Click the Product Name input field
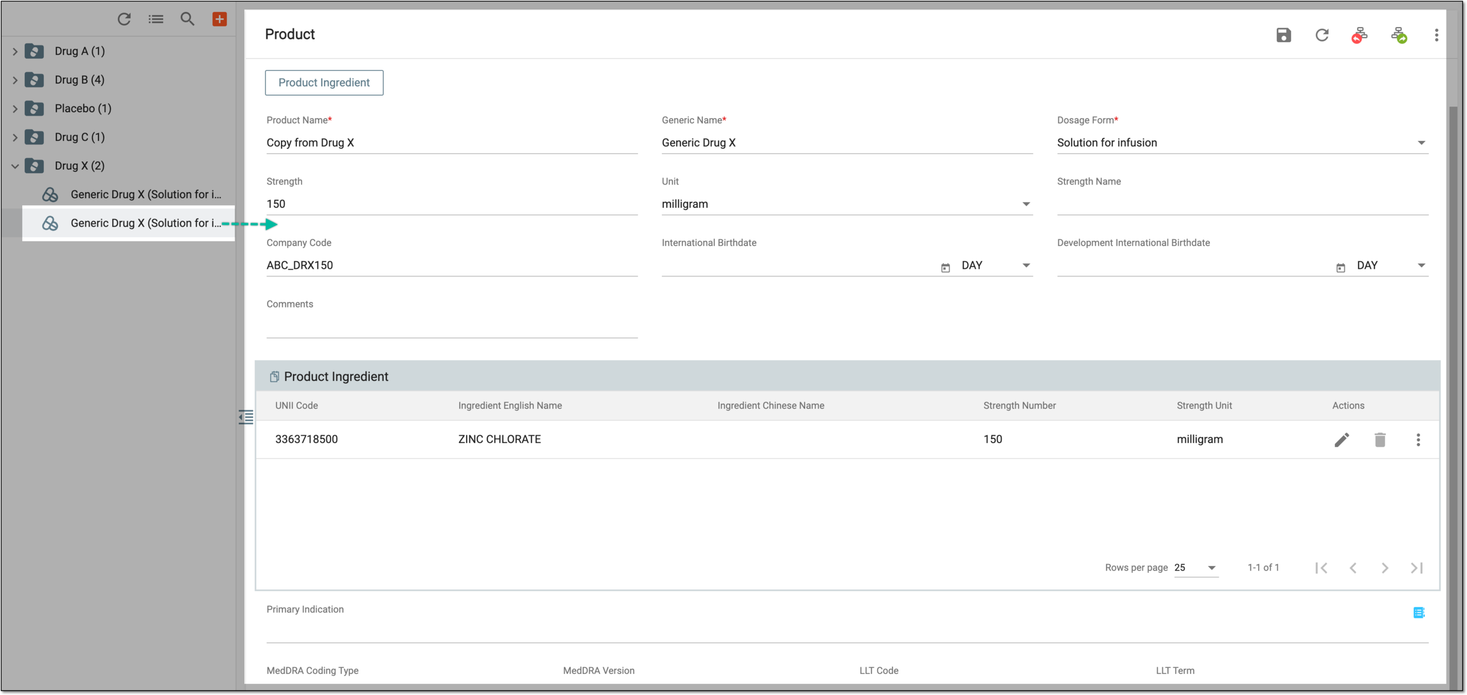 click(452, 143)
